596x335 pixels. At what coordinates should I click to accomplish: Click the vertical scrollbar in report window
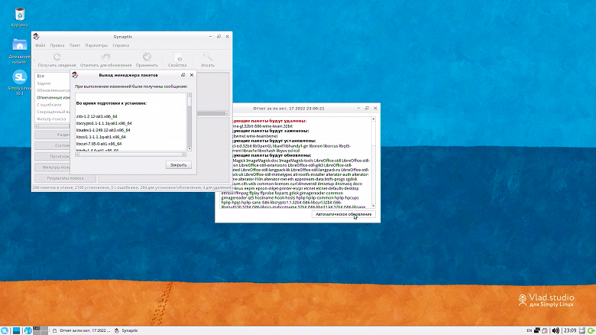pyautogui.click(x=373, y=163)
